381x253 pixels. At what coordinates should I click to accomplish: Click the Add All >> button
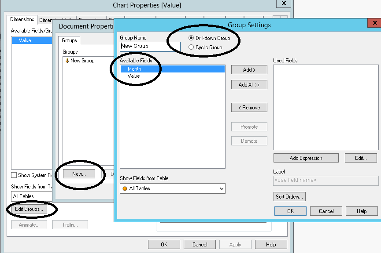click(x=249, y=85)
